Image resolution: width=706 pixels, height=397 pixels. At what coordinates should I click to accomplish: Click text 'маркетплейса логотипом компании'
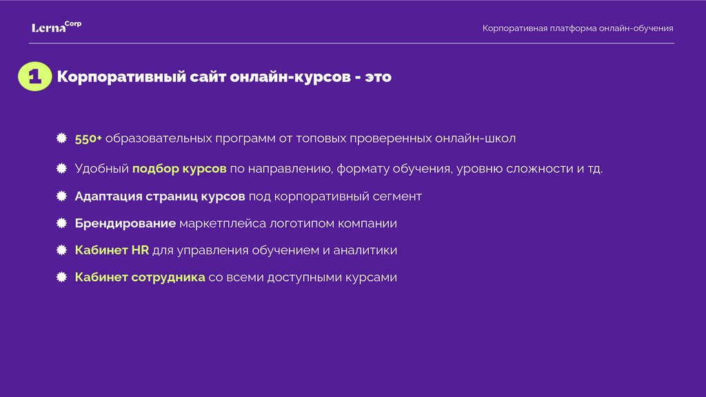(288, 224)
